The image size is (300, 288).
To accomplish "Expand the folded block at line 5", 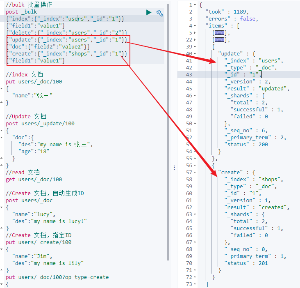I will coord(195,32).
